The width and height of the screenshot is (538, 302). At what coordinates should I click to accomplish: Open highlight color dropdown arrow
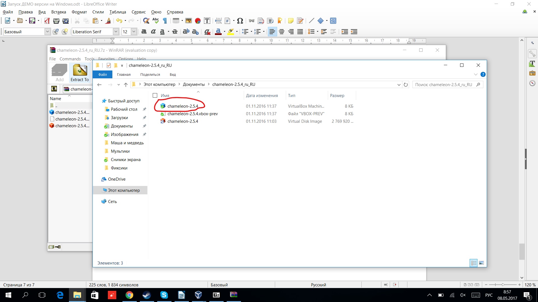coord(237,32)
